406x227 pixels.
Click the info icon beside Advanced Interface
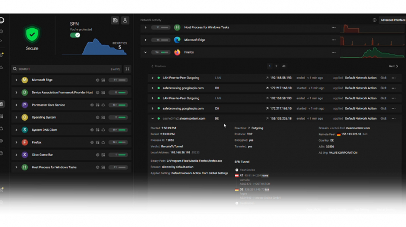click(x=374, y=20)
